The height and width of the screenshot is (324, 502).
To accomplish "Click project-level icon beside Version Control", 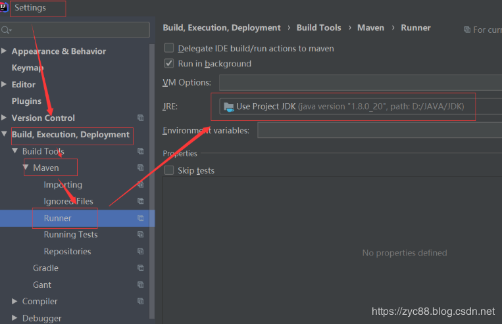I will 140,118.
